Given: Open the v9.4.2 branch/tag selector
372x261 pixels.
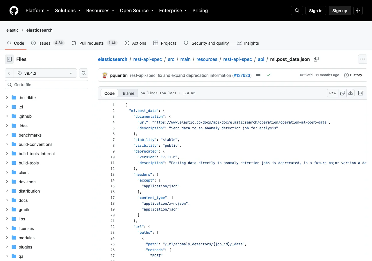Looking at the screenshot, I should coord(45,73).
